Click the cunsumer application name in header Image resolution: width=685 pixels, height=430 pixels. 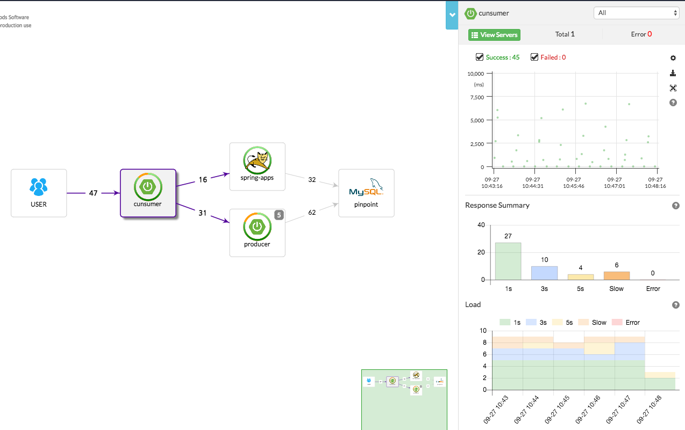pyautogui.click(x=494, y=13)
